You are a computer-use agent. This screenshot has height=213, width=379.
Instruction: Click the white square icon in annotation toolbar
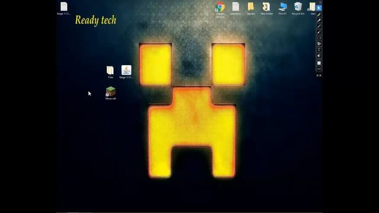319,63
